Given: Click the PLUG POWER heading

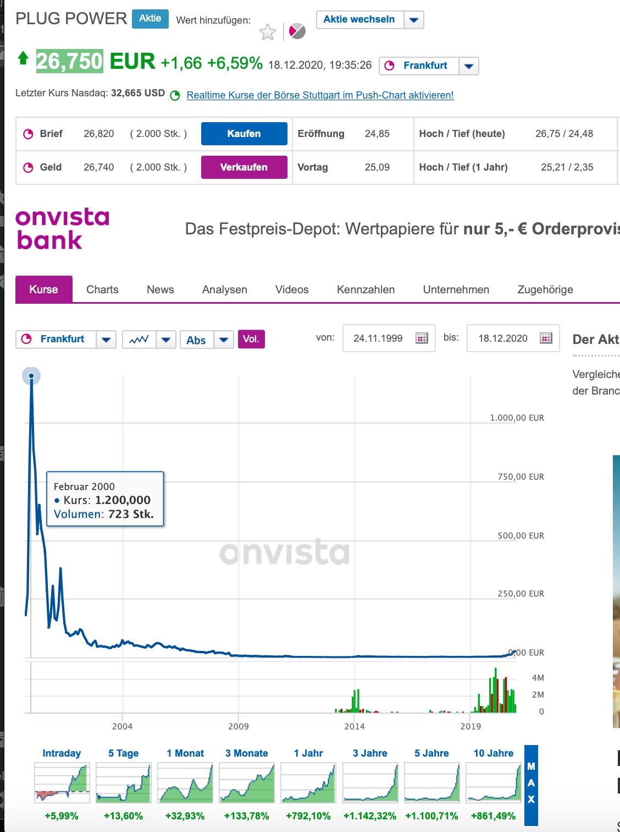Looking at the screenshot, I should pos(71,19).
